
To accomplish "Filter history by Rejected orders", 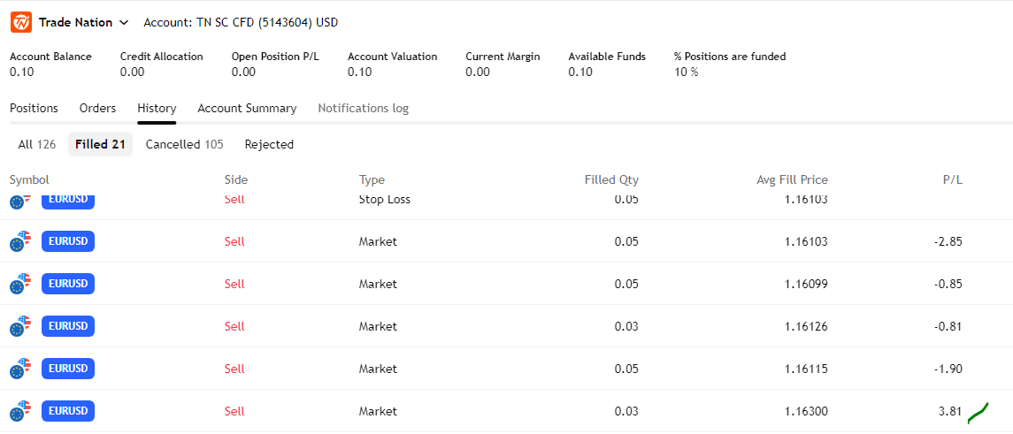I will coord(269,144).
